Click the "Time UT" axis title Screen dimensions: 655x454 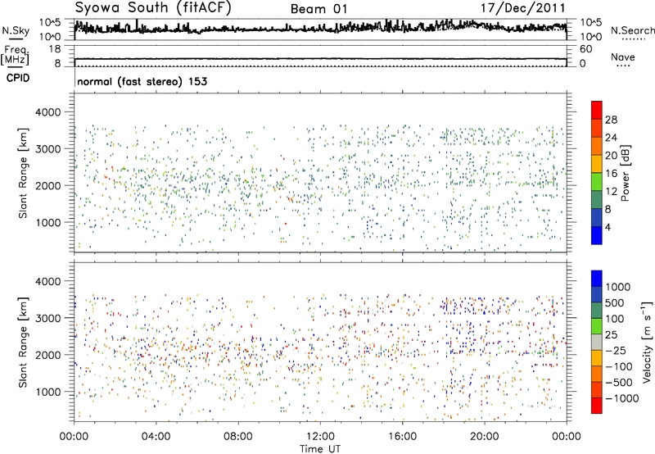click(x=320, y=448)
